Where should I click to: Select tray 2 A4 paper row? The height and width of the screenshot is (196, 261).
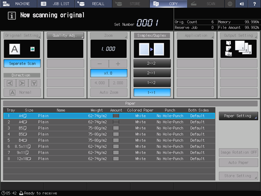pos(109,122)
